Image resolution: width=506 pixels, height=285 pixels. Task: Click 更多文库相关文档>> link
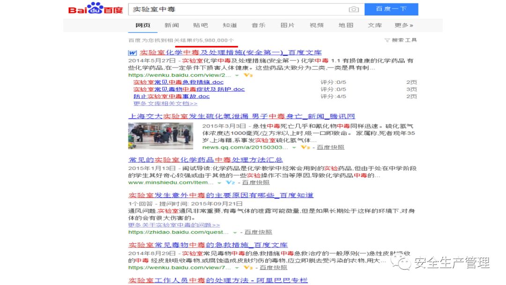tap(165, 104)
